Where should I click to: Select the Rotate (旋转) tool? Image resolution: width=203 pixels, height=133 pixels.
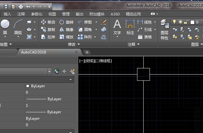[x=67, y=22]
